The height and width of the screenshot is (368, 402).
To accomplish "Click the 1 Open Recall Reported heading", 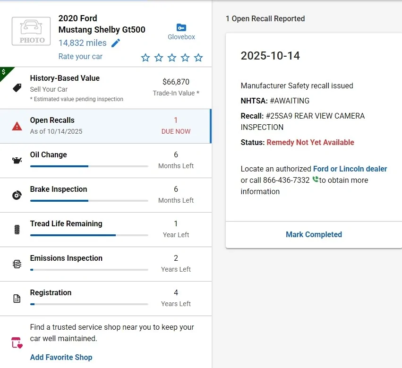I will [265, 18].
